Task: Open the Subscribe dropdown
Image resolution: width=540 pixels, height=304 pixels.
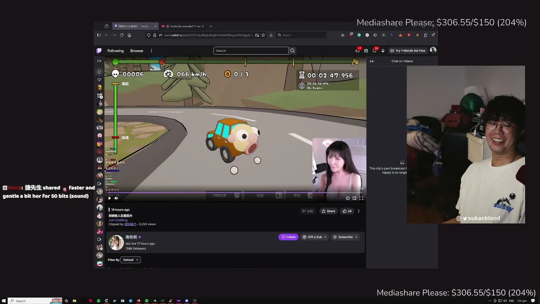Action: (x=345, y=237)
